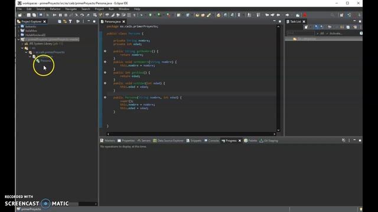The width and height of the screenshot is (378, 212).
Task: Open the dropdown arrow next to New Task
Action: pyautogui.click(x=311, y=27)
